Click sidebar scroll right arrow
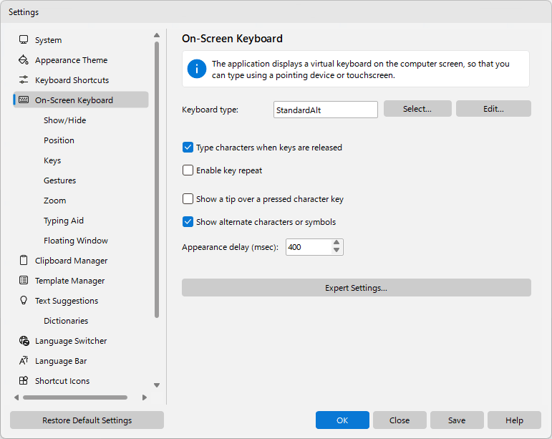 pos(145,397)
